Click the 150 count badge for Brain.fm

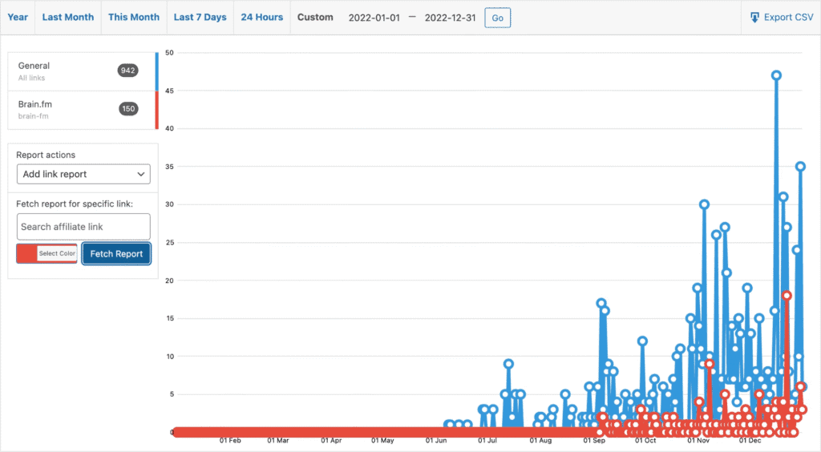tap(127, 109)
